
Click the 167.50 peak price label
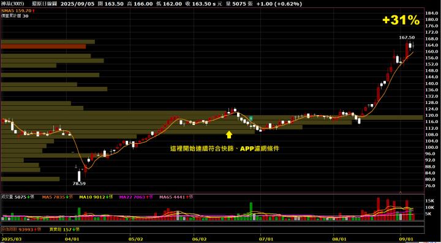click(x=407, y=38)
